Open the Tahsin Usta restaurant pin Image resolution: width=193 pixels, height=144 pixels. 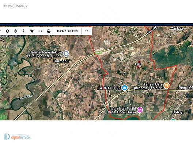click(166, 85)
